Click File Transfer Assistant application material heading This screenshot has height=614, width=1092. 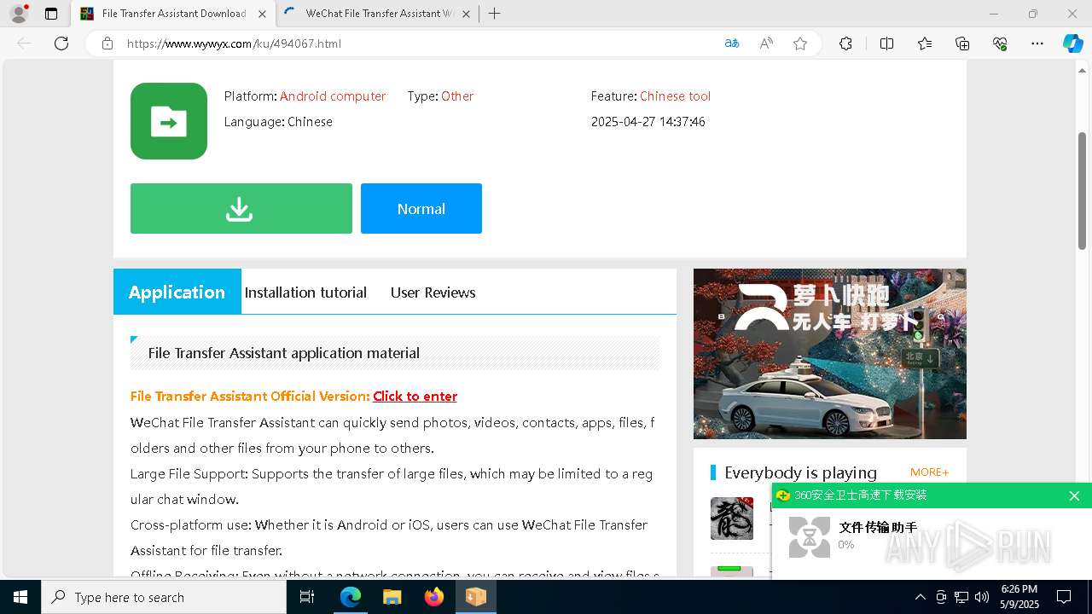coord(284,353)
